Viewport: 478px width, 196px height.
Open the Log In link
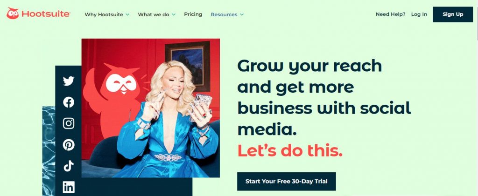click(419, 14)
